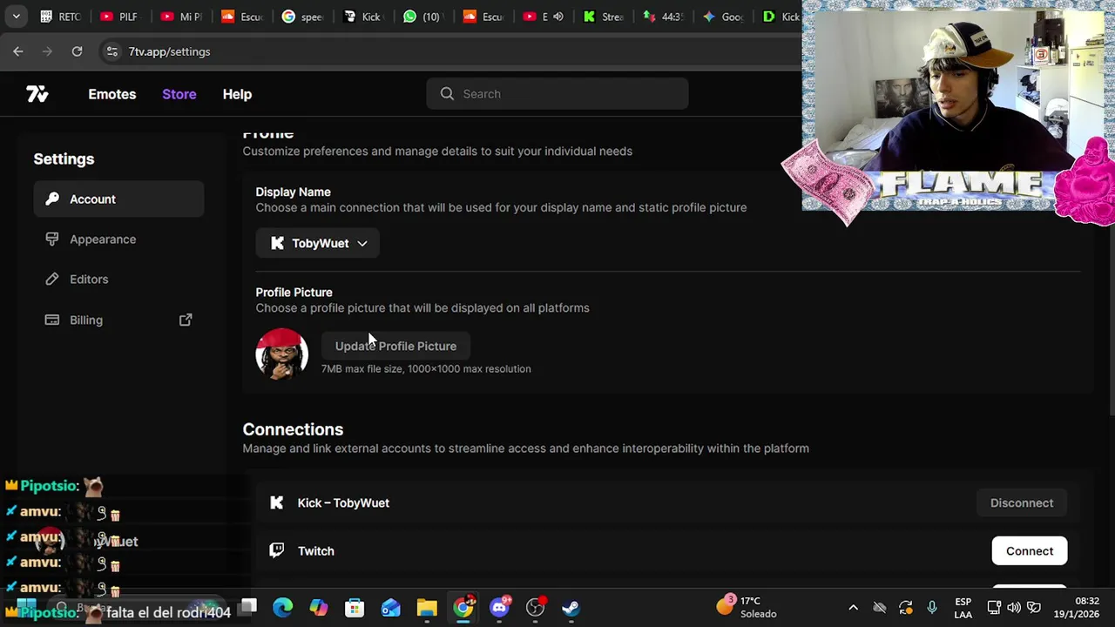
Task: Open the Help menu
Action: click(237, 94)
